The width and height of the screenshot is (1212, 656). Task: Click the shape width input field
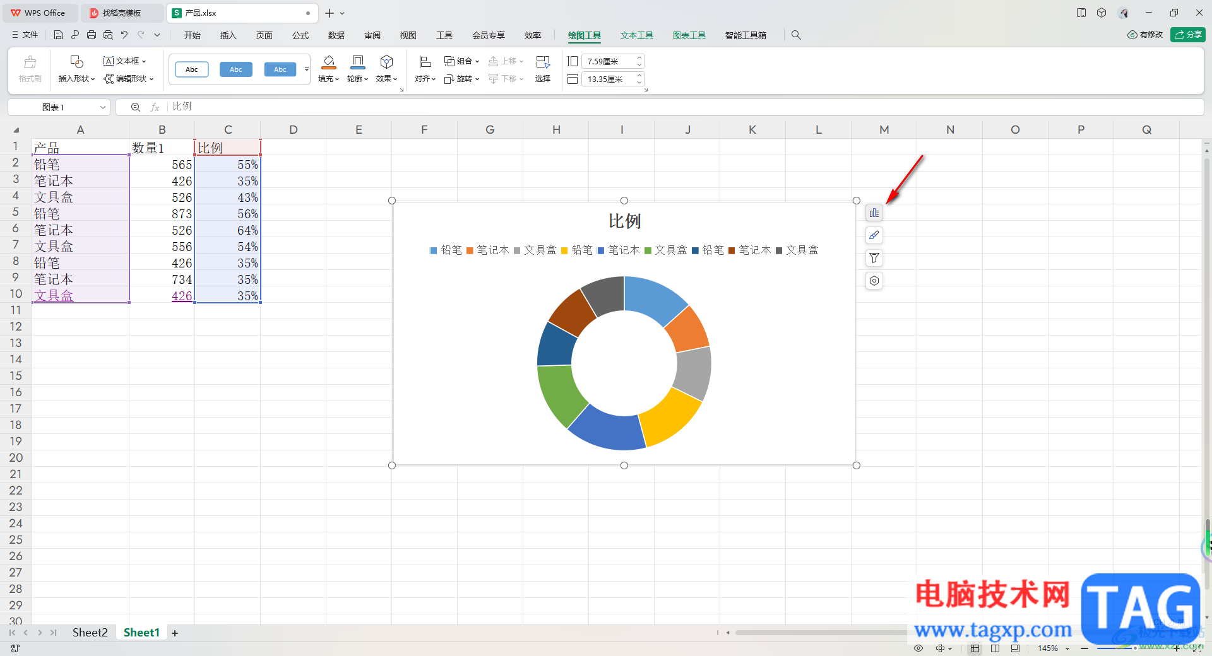609,79
